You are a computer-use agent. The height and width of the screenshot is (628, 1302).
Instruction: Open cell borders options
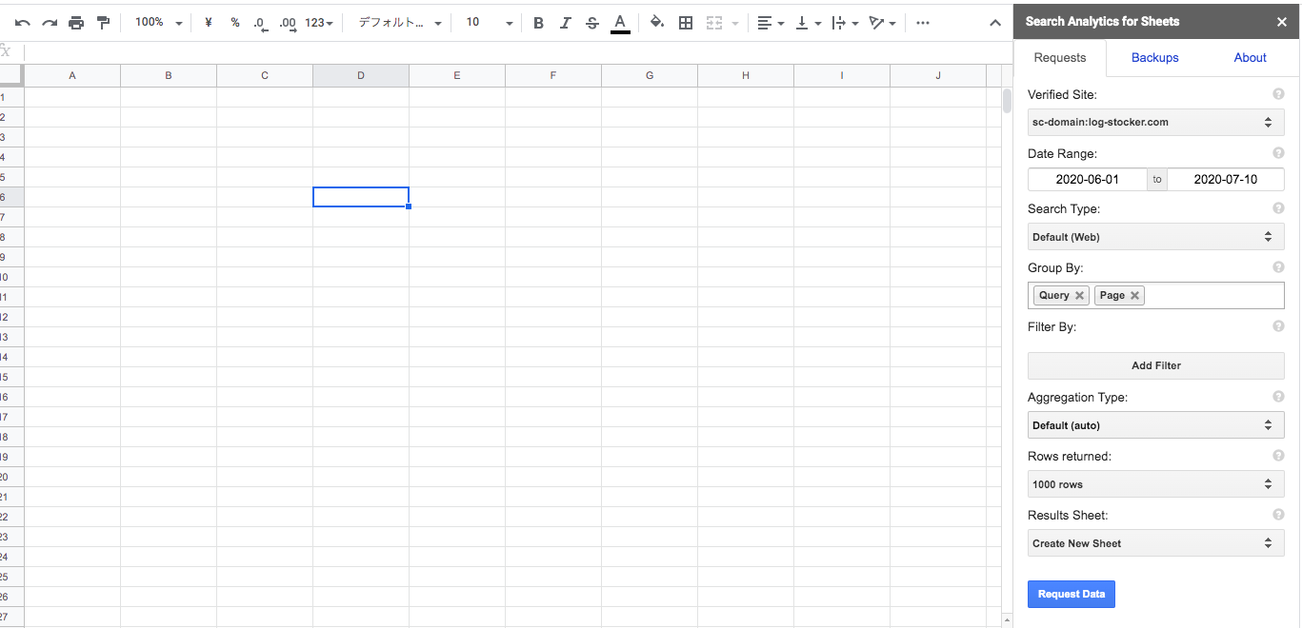pos(686,23)
